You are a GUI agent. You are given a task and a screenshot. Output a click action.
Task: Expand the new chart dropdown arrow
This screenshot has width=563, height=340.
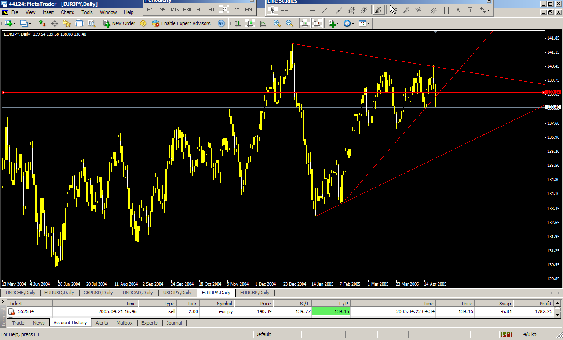(15, 23)
